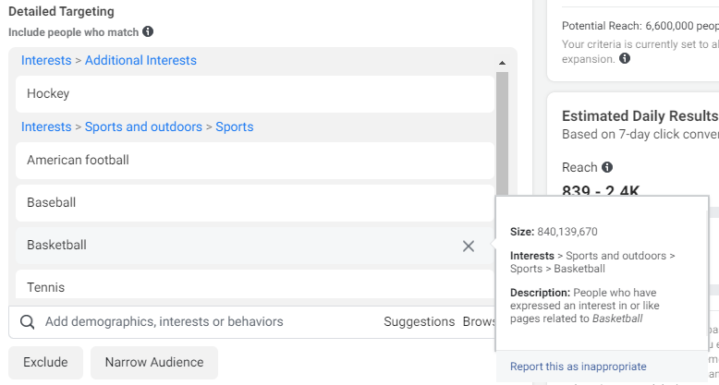Screen dimensions: 719x385
Task: Click info icon beside Include people who match
Action: click(148, 32)
